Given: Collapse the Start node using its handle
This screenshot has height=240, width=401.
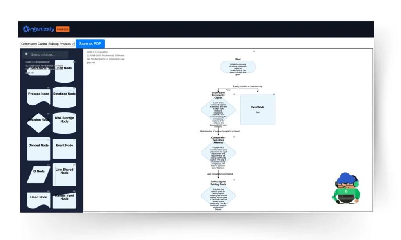Looking at the screenshot, I should pyautogui.click(x=254, y=51).
